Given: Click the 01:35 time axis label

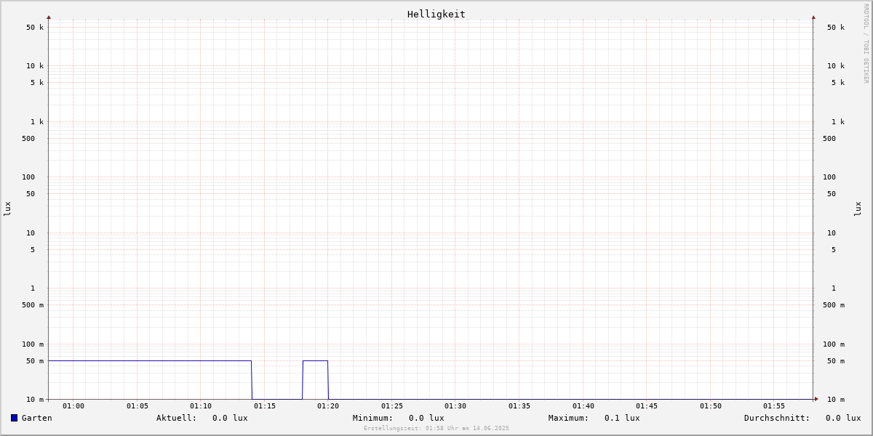Looking at the screenshot, I should (x=519, y=406).
